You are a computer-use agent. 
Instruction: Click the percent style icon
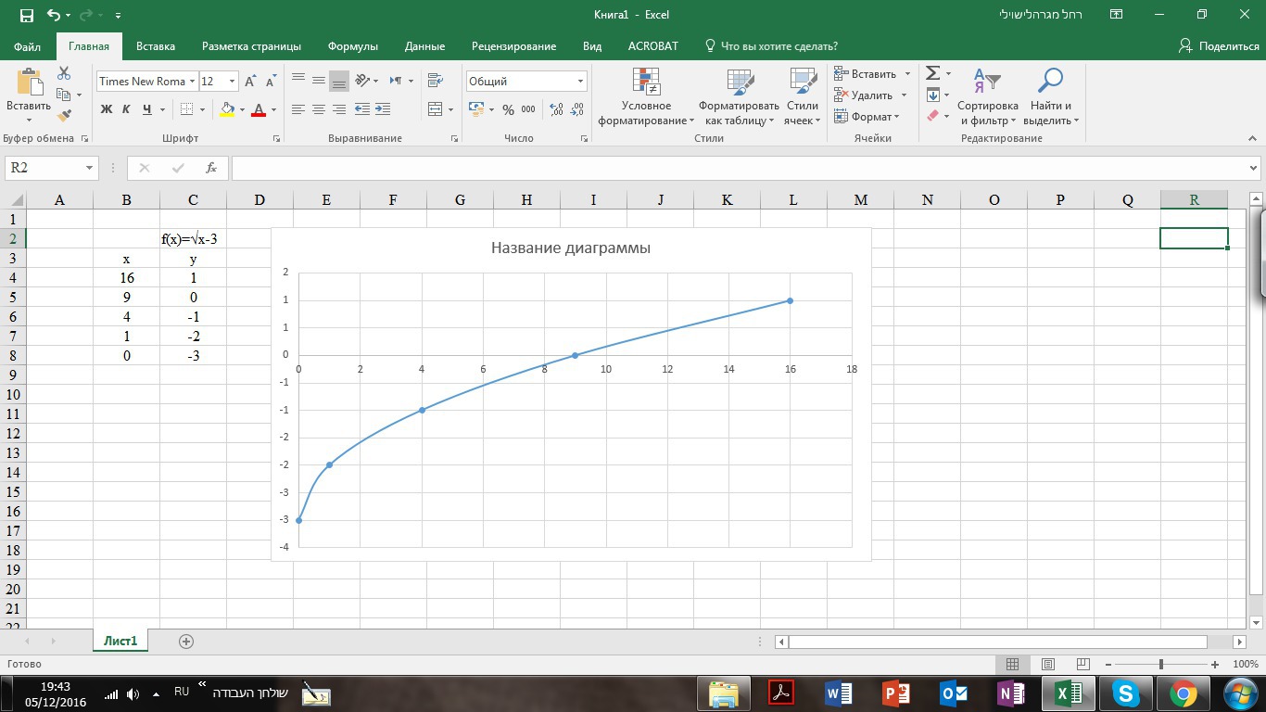(508, 109)
